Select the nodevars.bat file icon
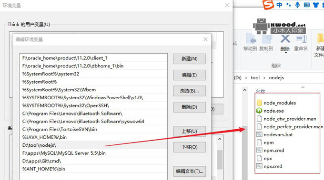324x180 pixels. pyautogui.click(x=259, y=134)
